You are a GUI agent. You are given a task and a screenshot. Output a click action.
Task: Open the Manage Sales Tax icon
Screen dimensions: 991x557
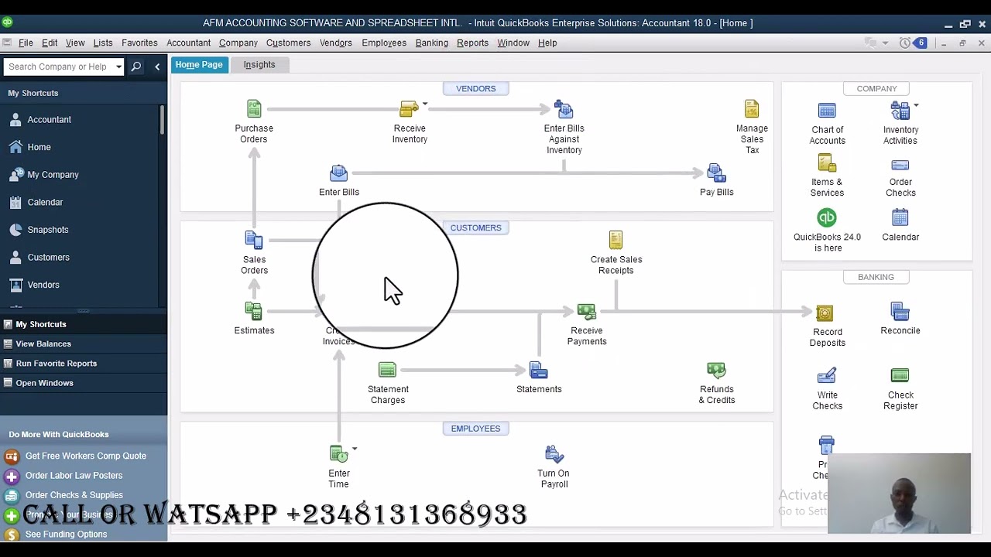(x=752, y=109)
